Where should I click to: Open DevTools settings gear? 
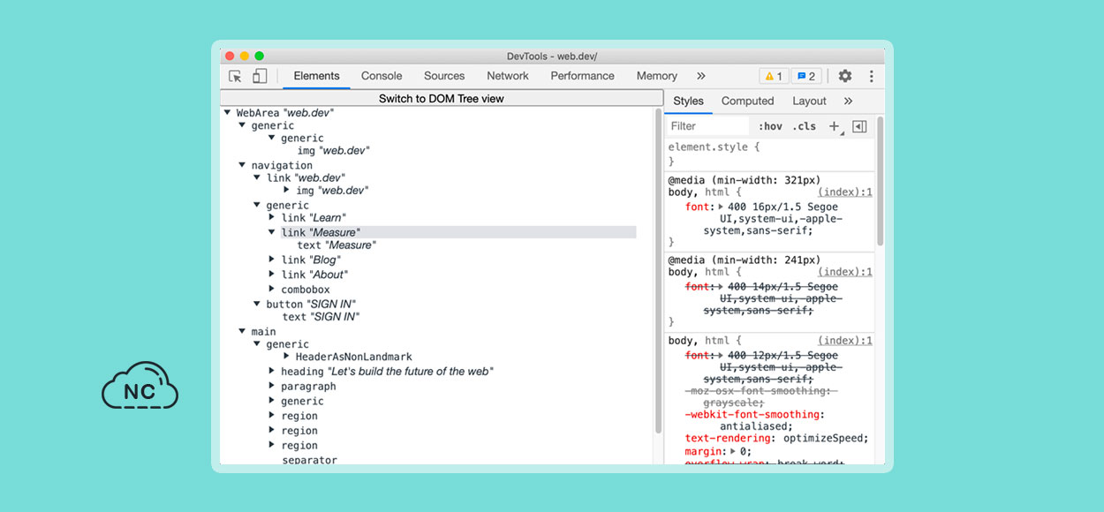point(845,77)
